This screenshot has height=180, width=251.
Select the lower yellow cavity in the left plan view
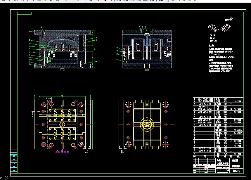[62, 134]
